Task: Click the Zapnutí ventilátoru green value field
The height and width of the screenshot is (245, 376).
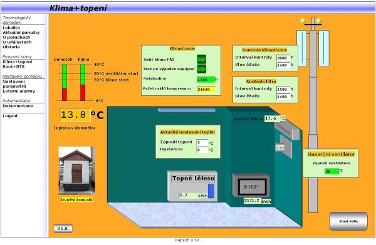Action: (x=332, y=171)
